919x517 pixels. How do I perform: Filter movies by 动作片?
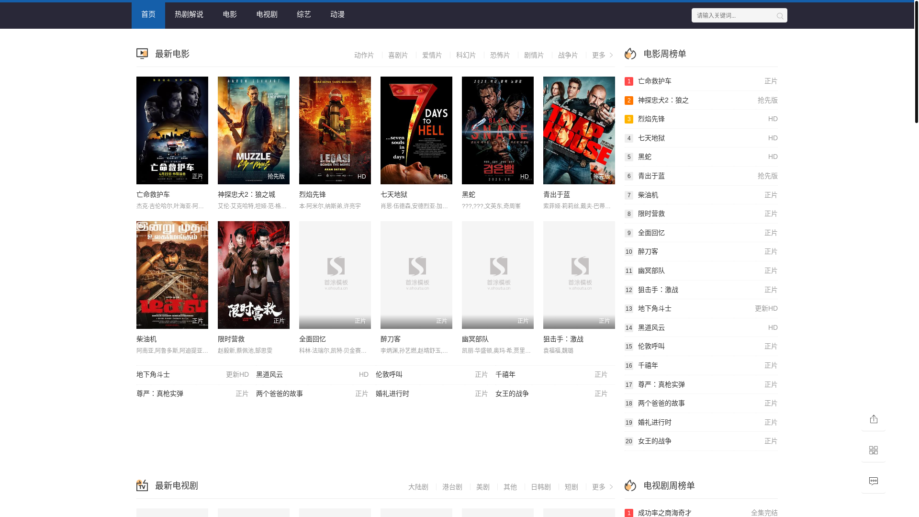pyautogui.click(x=364, y=55)
